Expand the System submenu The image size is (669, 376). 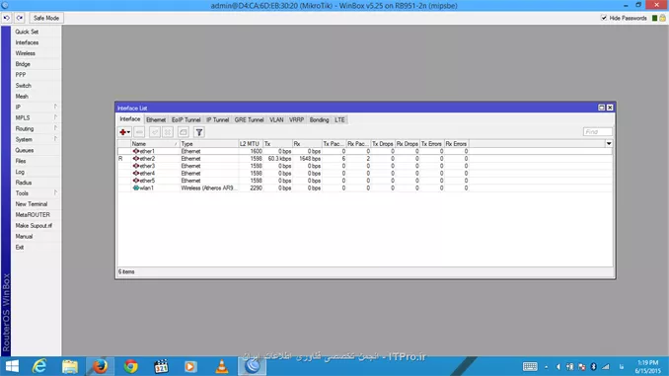pyautogui.click(x=37, y=139)
